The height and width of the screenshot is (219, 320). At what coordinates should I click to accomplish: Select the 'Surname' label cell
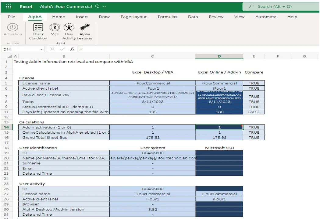pyautogui.click(x=64, y=163)
